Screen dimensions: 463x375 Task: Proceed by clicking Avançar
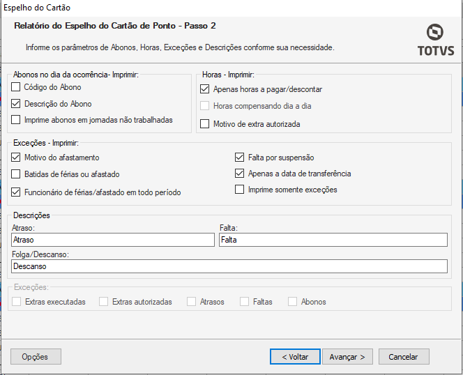pyautogui.click(x=347, y=357)
